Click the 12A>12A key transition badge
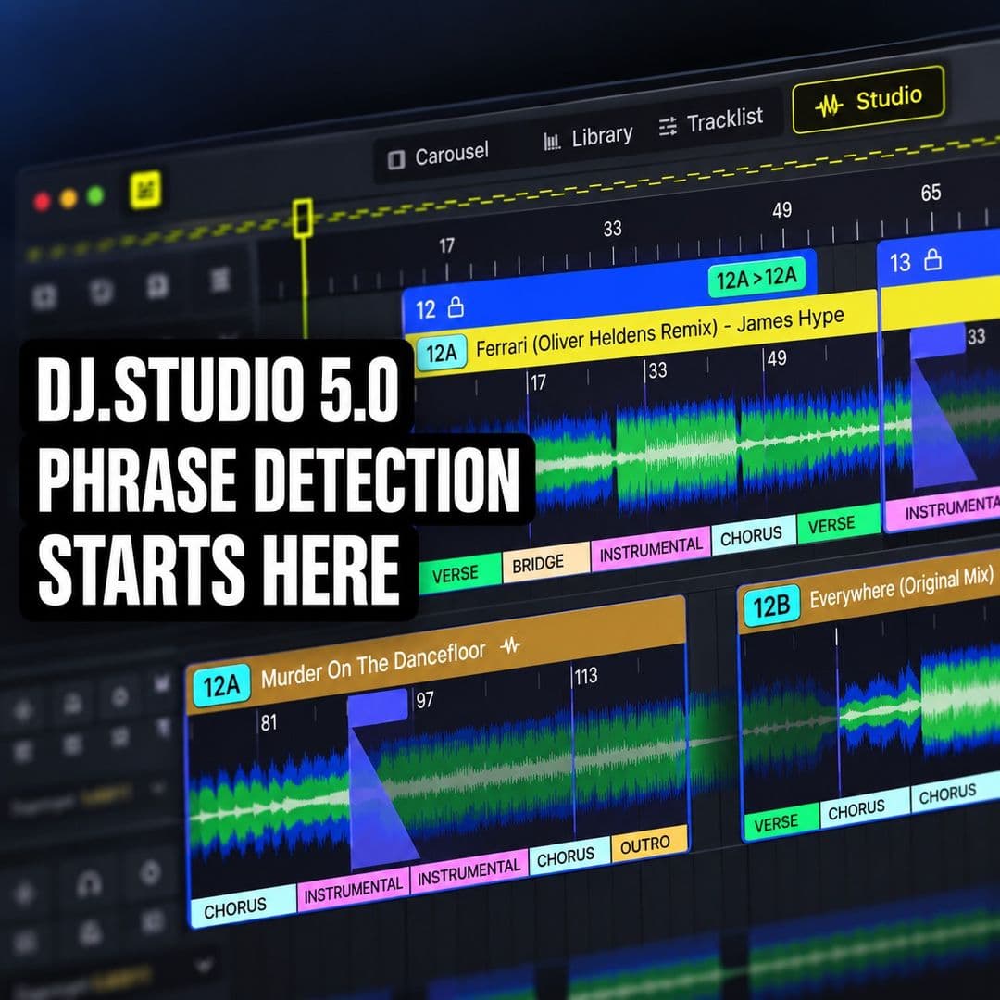1000x1000 pixels. pyautogui.click(x=756, y=278)
